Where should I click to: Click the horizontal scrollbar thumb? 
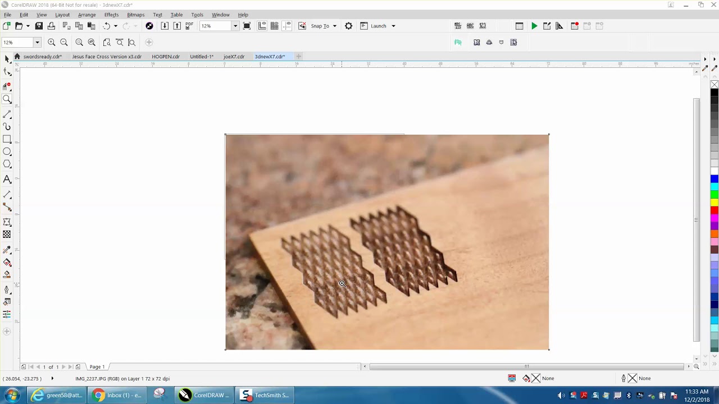tap(526, 366)
